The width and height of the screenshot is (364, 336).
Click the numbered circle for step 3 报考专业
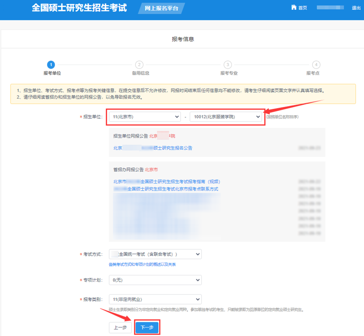(x=227, y=65)
